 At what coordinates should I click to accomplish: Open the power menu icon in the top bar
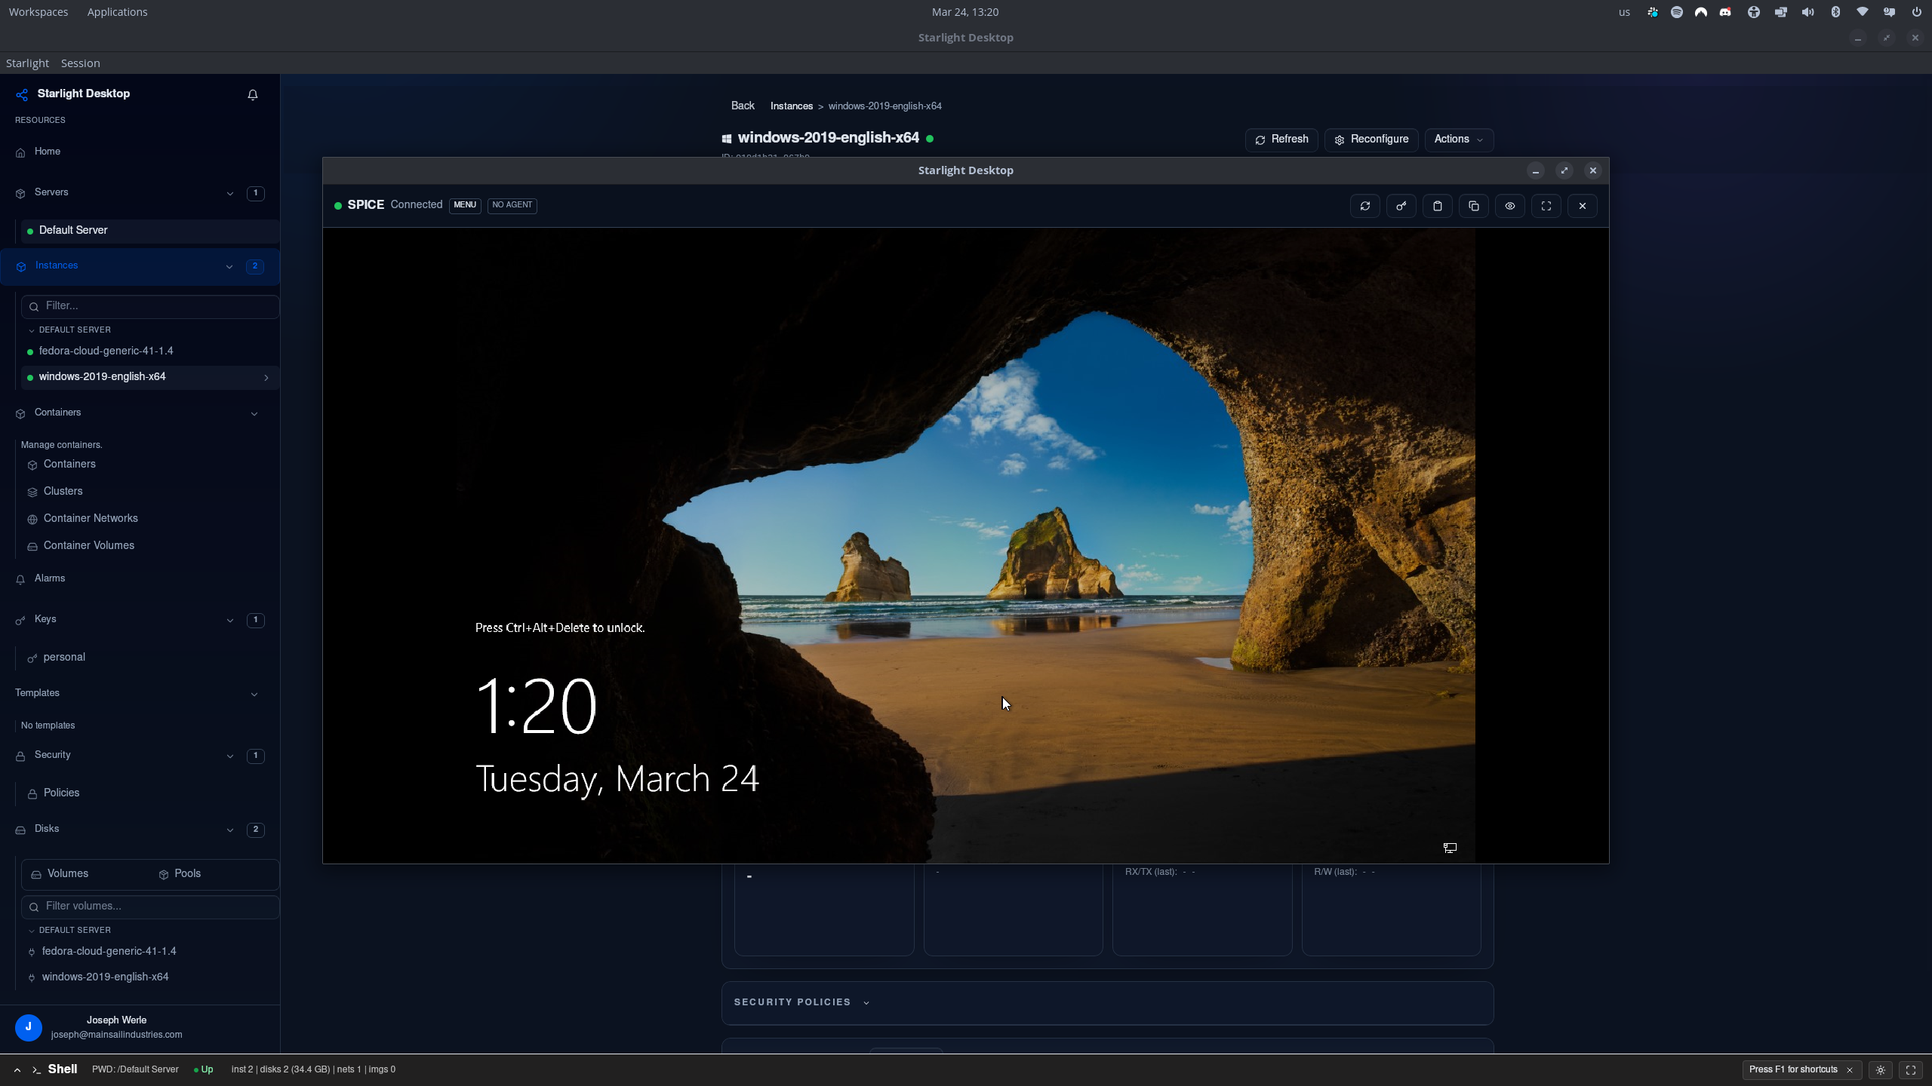tap(1916, 12)
